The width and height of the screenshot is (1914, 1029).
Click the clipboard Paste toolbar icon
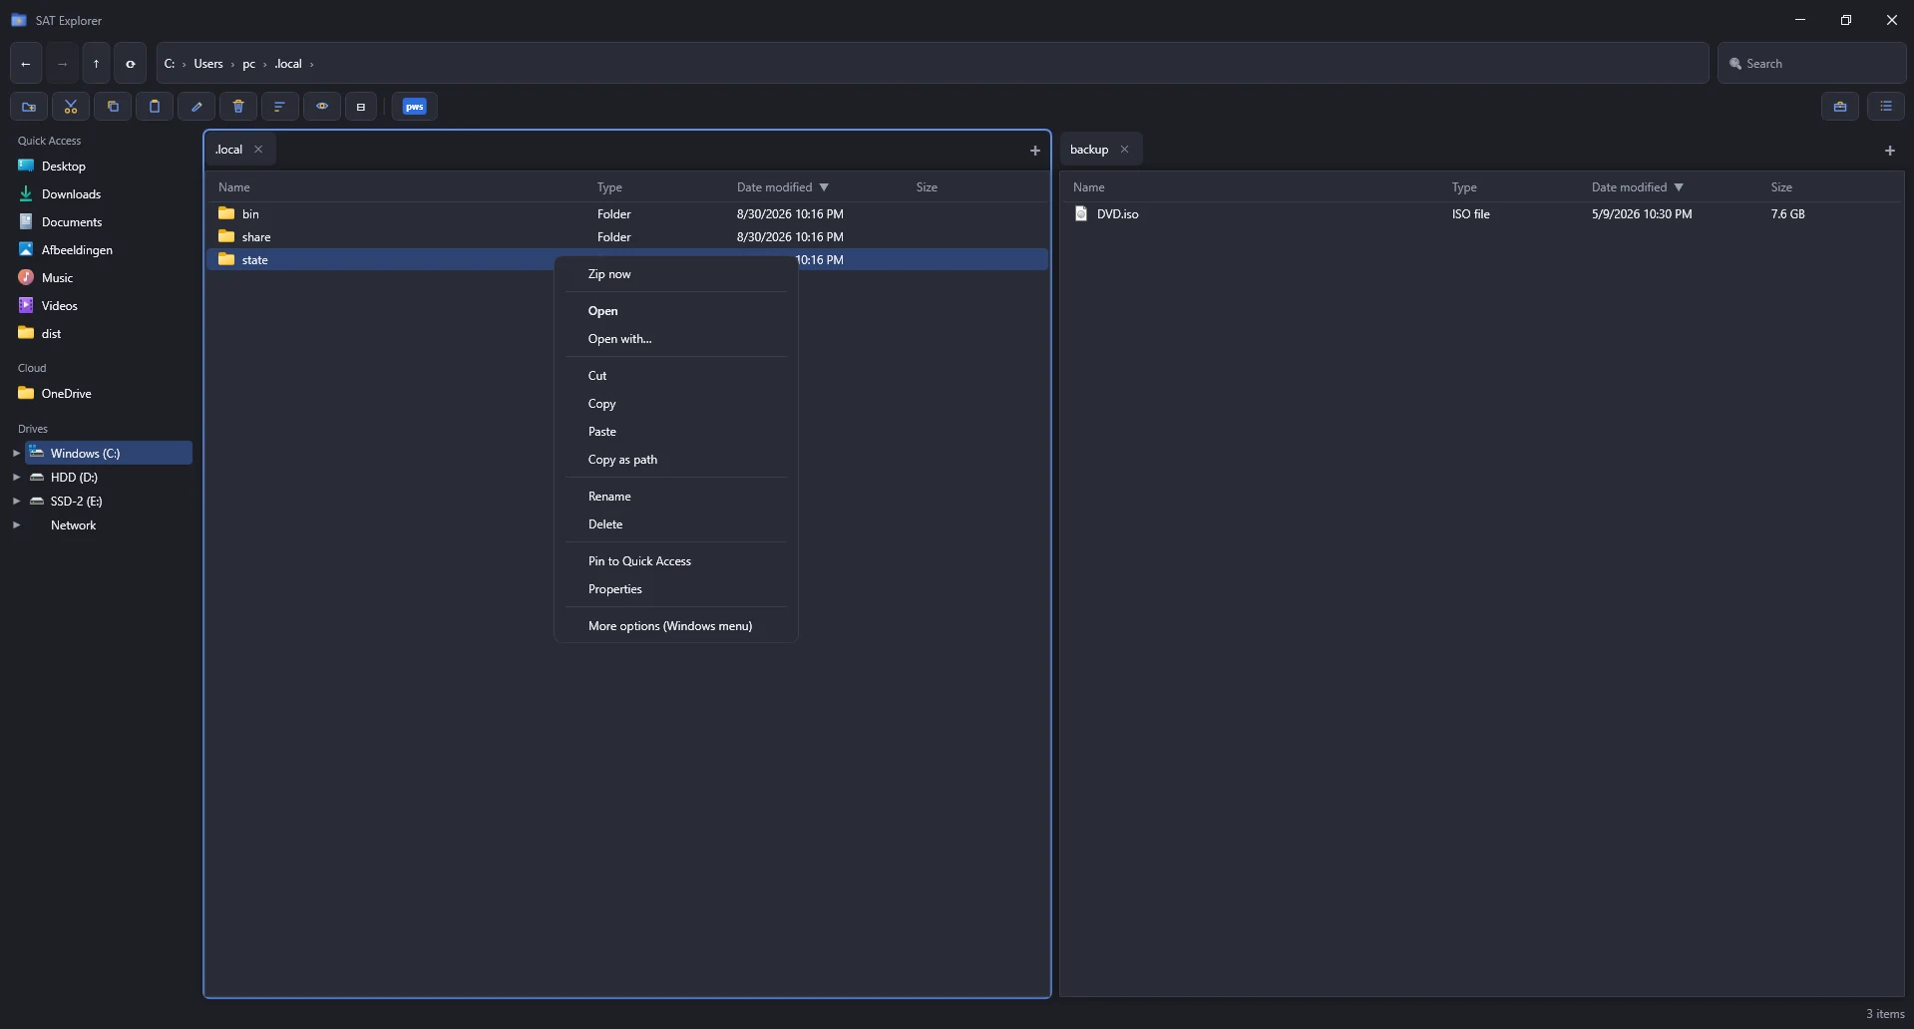(155, 107)
